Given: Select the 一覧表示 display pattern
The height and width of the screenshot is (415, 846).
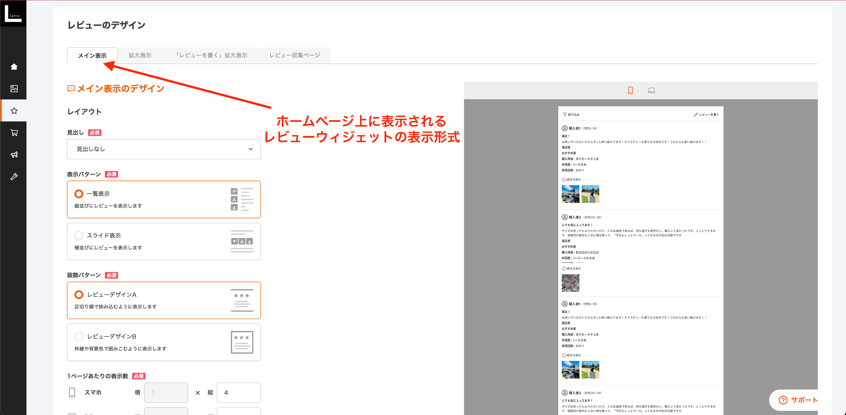Looking at the screenshot, I should pos(78,194).
